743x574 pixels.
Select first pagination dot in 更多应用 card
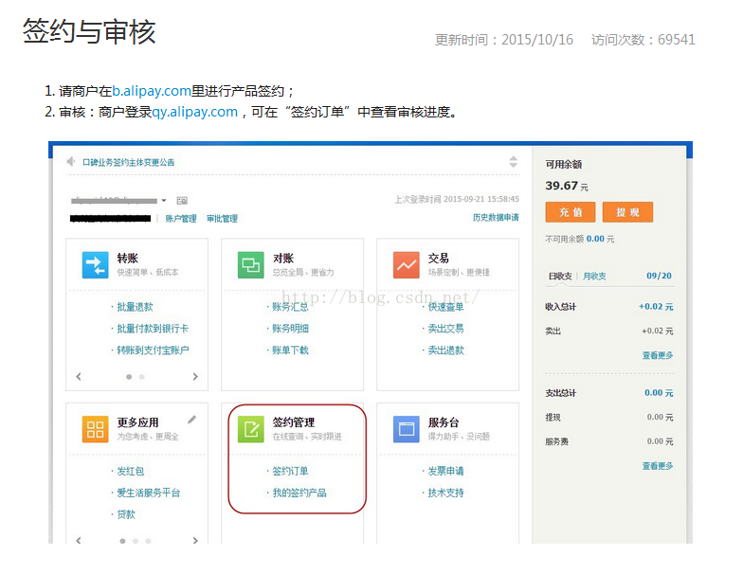[123, 541]
